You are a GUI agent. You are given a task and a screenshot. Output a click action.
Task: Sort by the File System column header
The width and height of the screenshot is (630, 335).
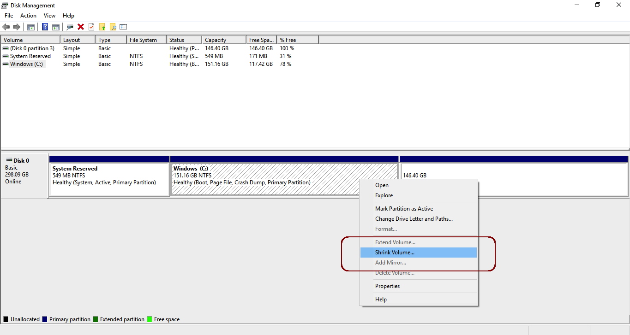[x=146, y=40]
